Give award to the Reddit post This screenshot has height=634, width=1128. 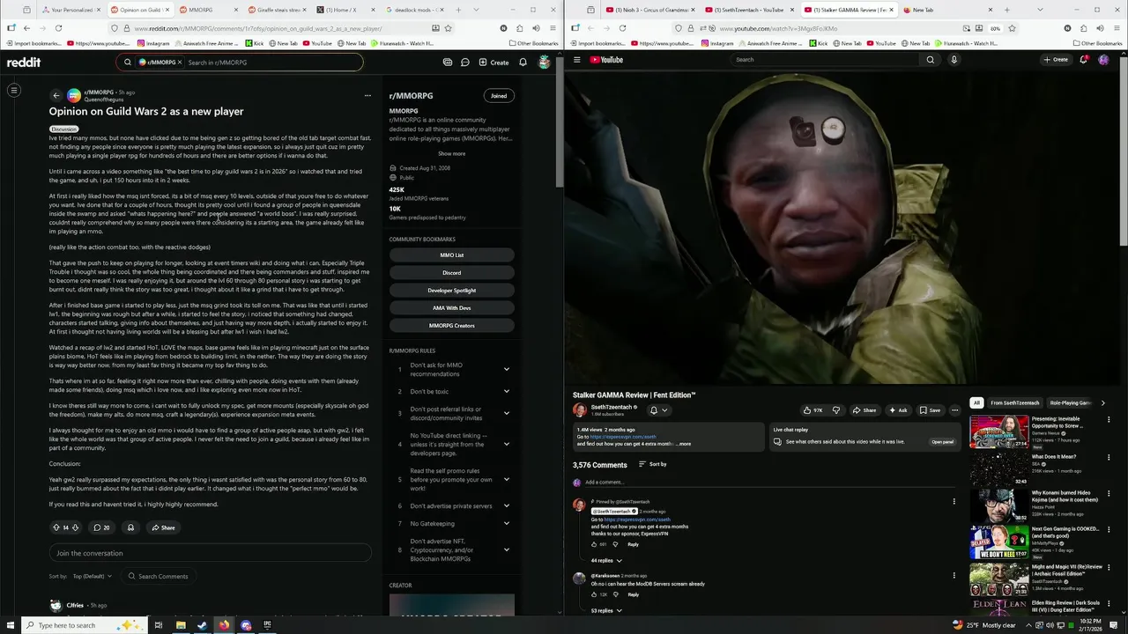(130, 527)
